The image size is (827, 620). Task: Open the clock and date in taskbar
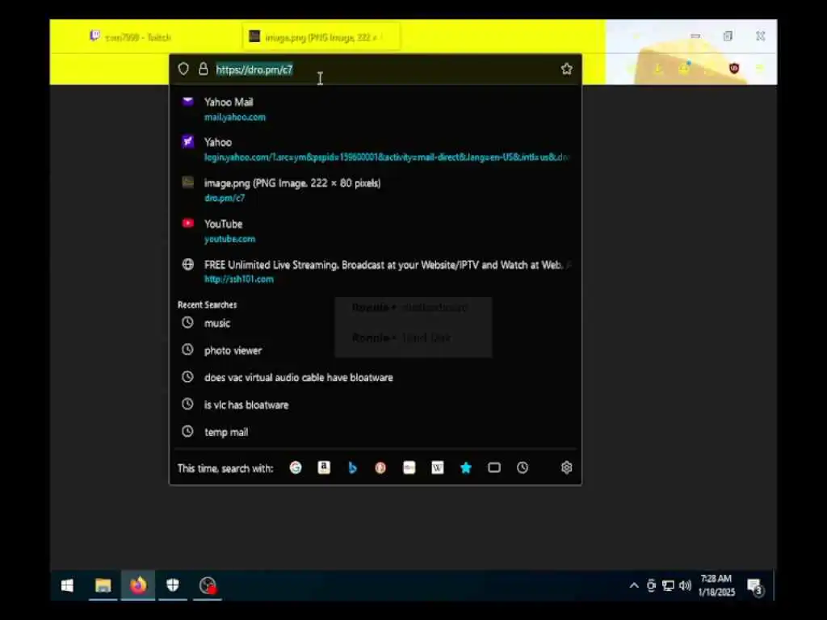pyautogui.click(x=716, y=586)
